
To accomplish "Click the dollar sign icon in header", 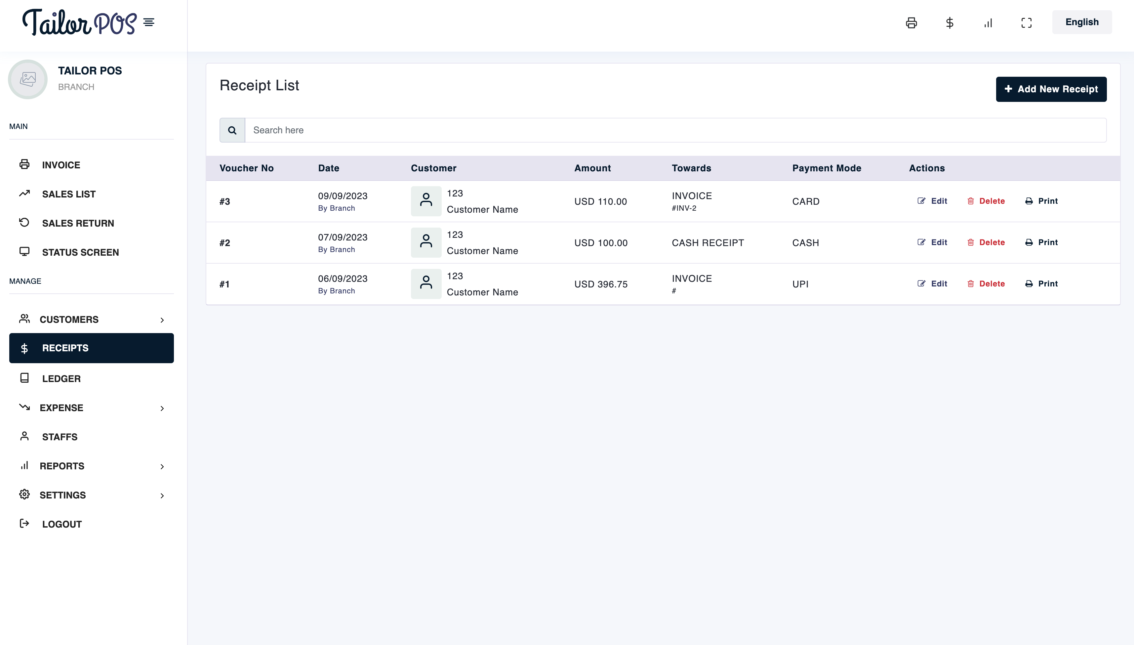I will (950, 22).
